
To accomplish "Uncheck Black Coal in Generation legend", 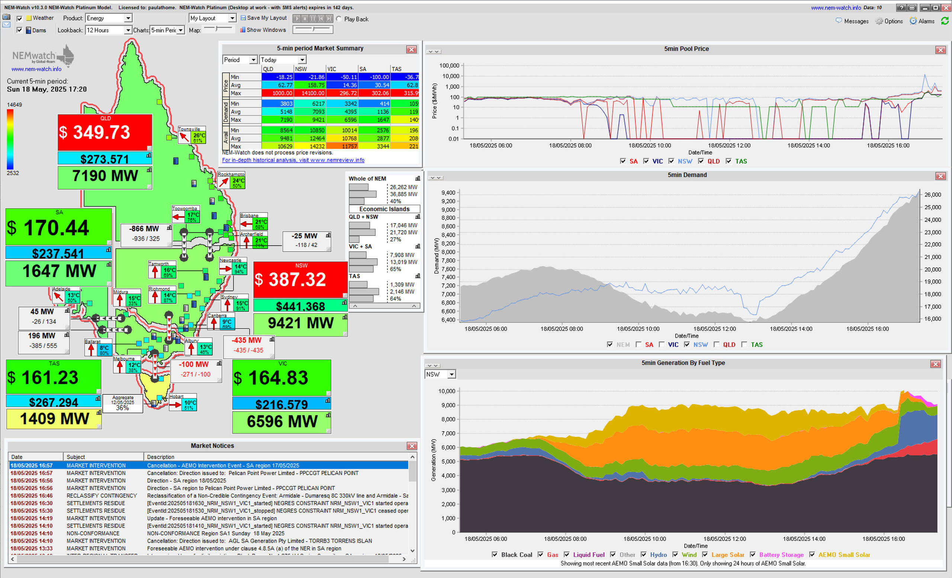I will [495, 554].
